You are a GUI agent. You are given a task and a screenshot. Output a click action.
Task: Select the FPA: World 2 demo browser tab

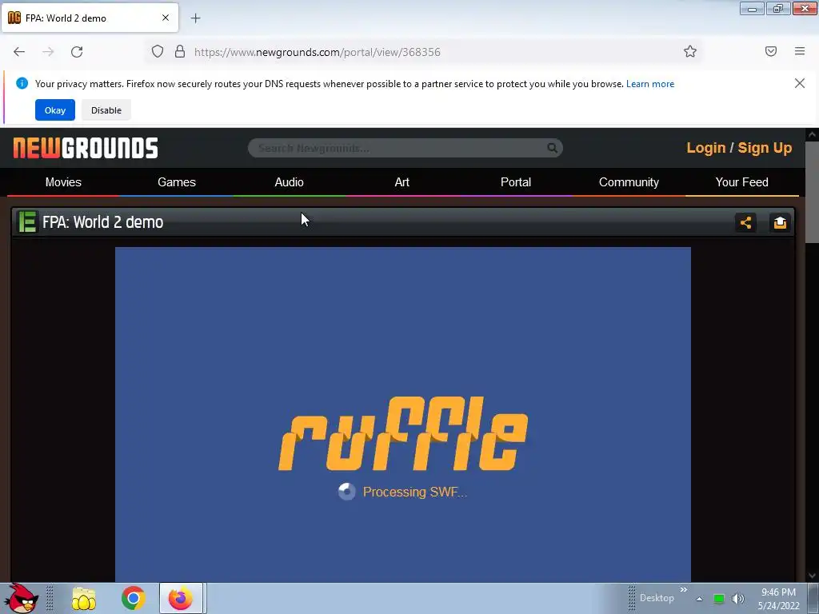click(90, 18)
